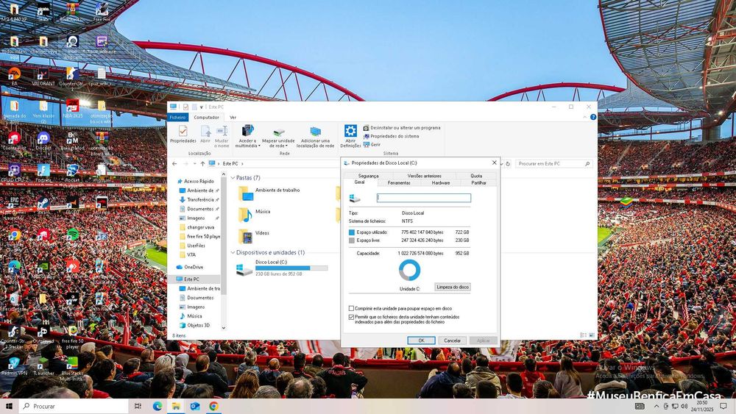Click the Windows taskbar Procurar search box
The image size is (736, 414).
tap(74, 406)
